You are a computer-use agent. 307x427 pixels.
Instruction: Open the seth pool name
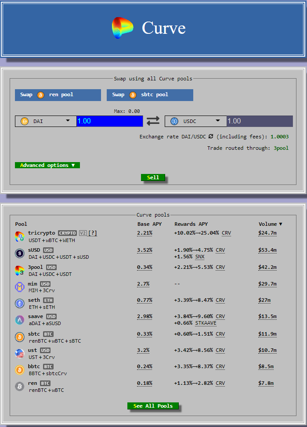pyautogui.click(x=34, y=300)
